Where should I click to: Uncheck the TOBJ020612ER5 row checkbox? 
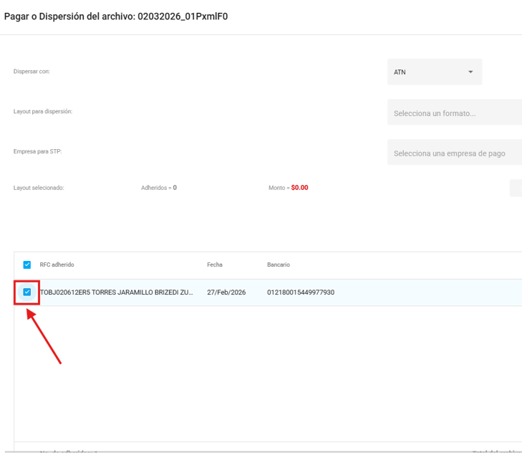click(27, 292)
